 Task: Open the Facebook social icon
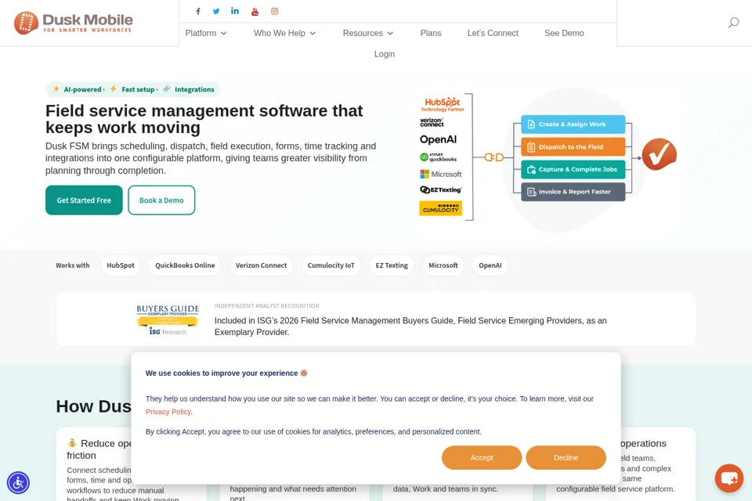(x=198, y=12)
